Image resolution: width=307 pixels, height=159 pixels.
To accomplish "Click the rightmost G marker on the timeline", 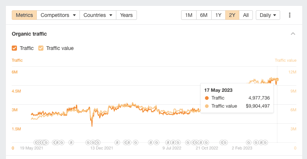I will 265,142.
